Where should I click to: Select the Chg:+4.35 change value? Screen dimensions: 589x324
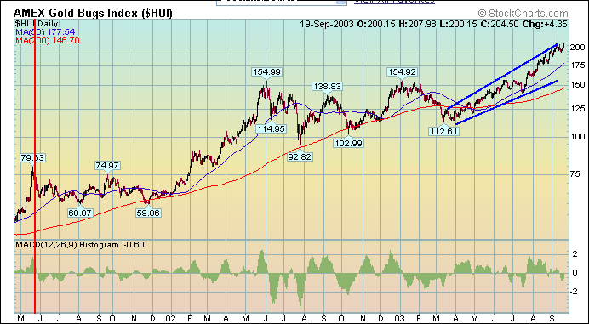click(x=545, y=24)
